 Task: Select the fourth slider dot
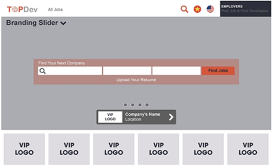click(147, 105)
